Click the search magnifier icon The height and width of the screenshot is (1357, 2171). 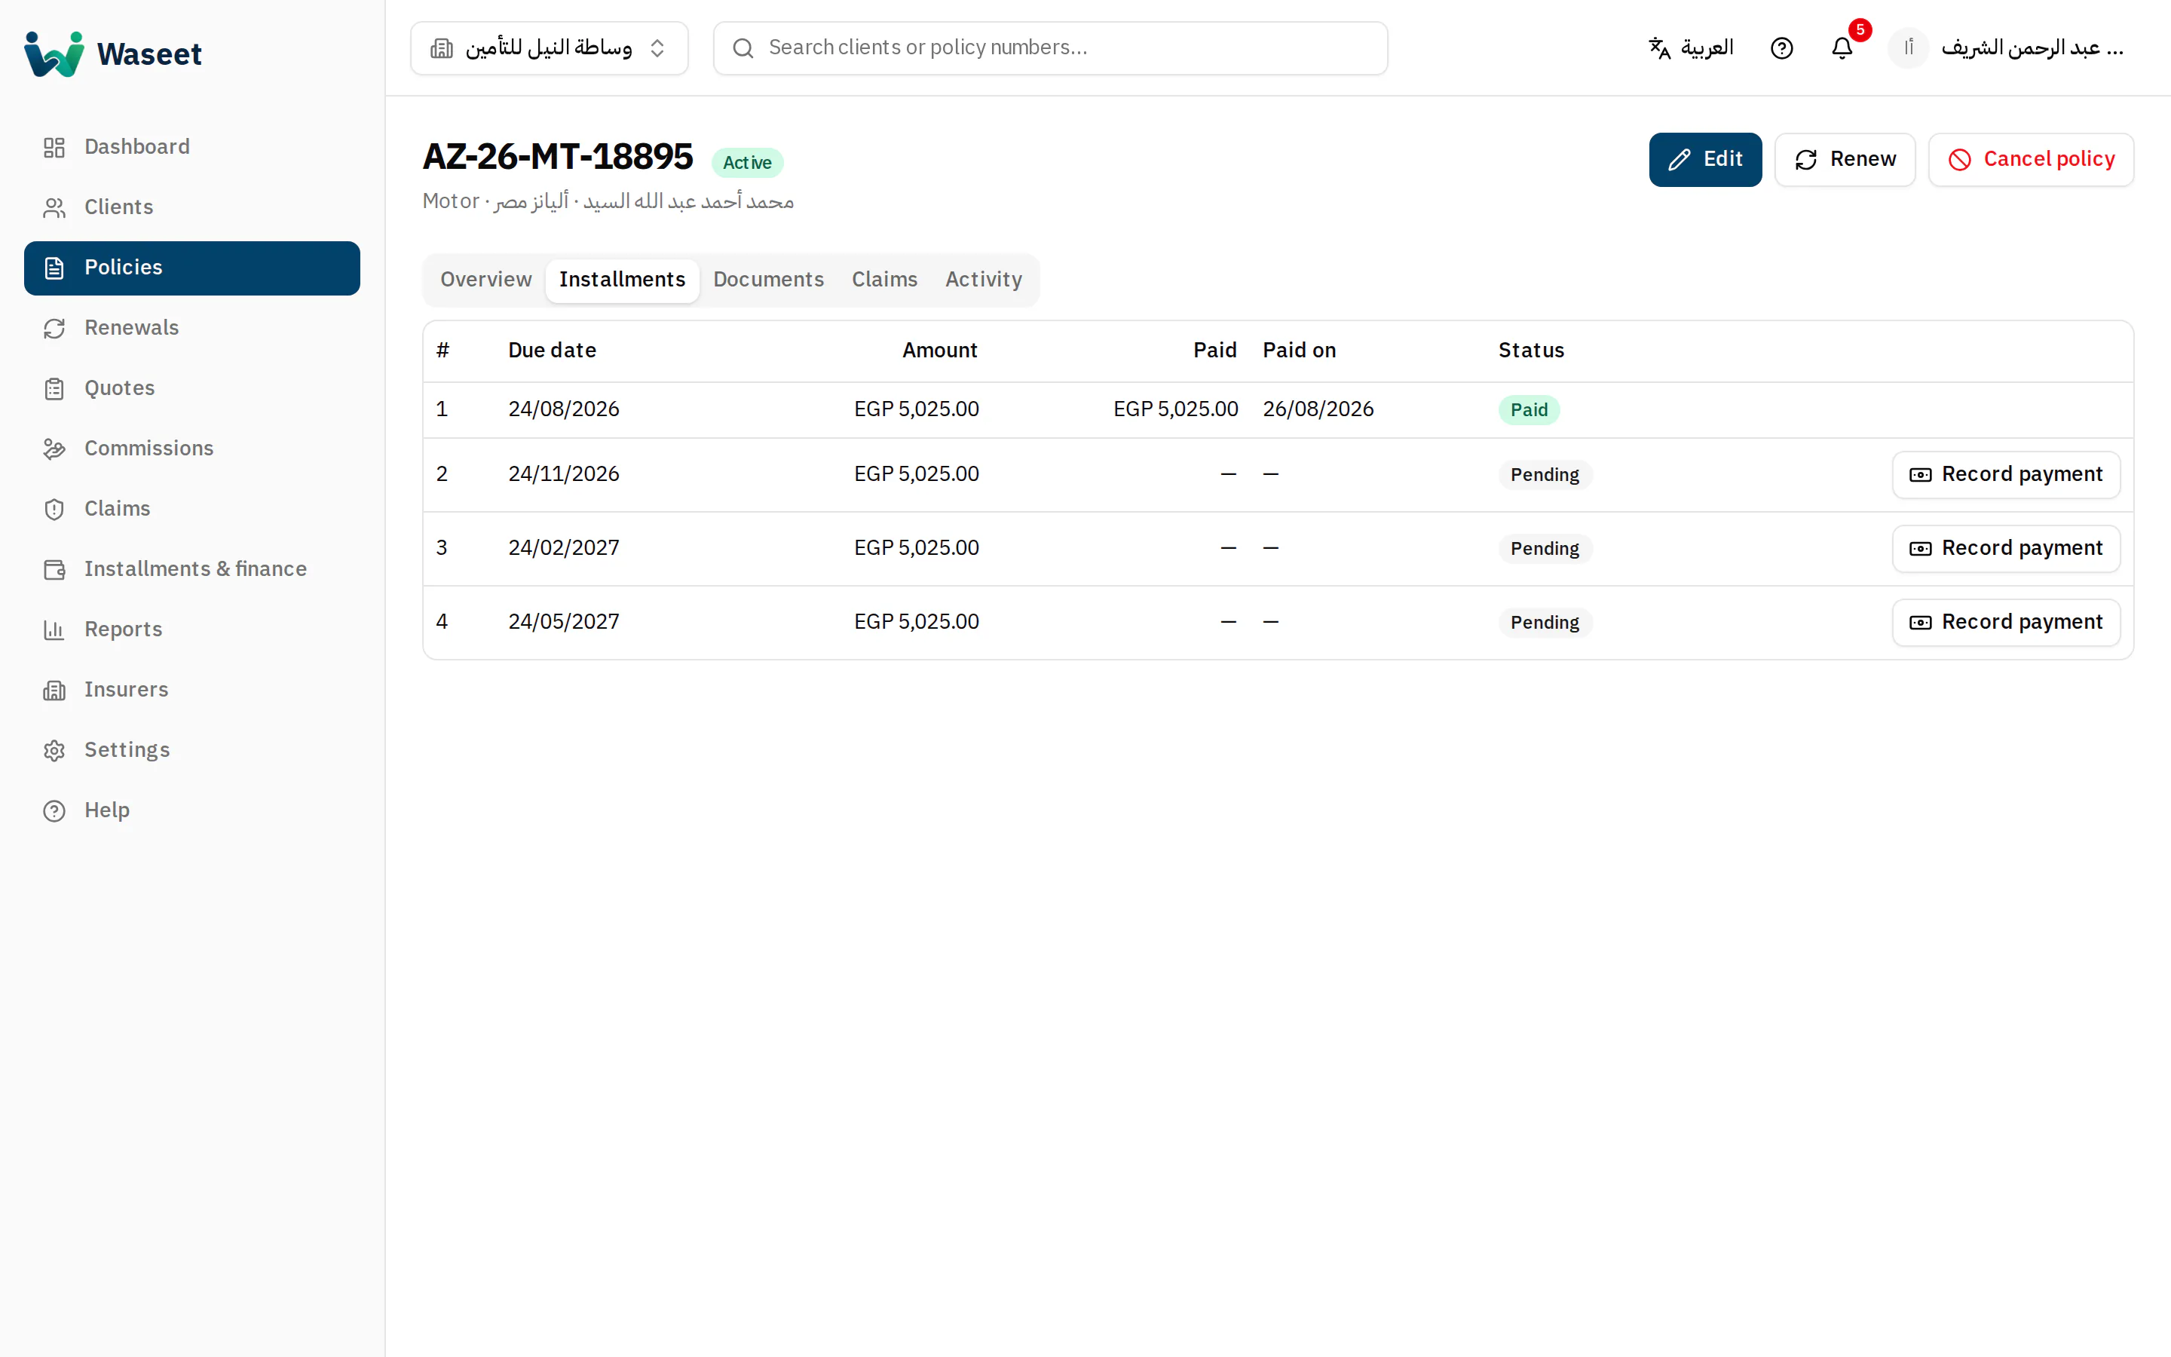[743, 47]
